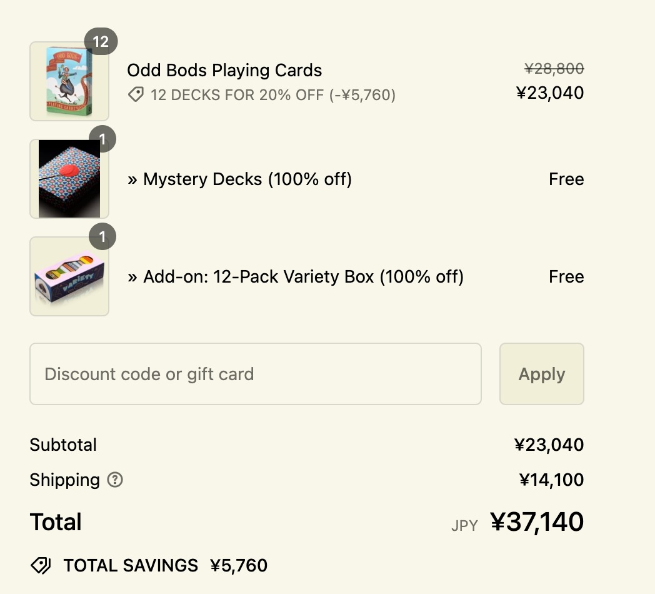Screen dimensions: 655x594
Task: Click the quantity badge showing 12
Action: [101, 41]
